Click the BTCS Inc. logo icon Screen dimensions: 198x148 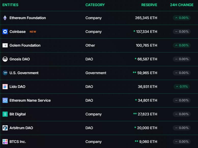tap(5, 142)
